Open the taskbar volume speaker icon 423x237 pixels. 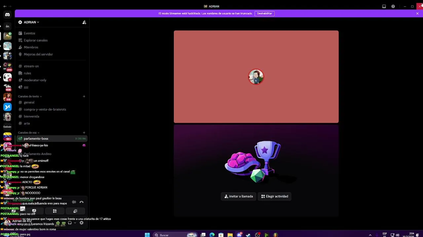pos(398,235)
